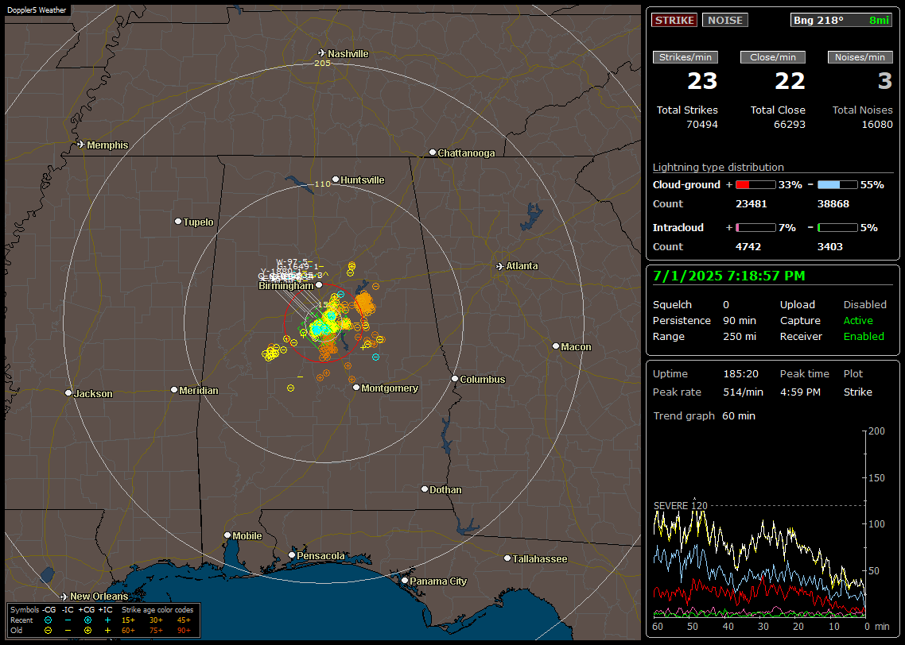Click the negative cloud-ground blue bar

pos(837,184)
